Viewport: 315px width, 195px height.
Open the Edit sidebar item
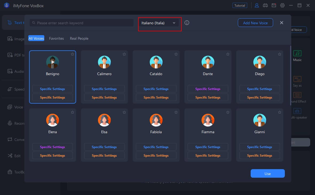[x=14, y=156]
